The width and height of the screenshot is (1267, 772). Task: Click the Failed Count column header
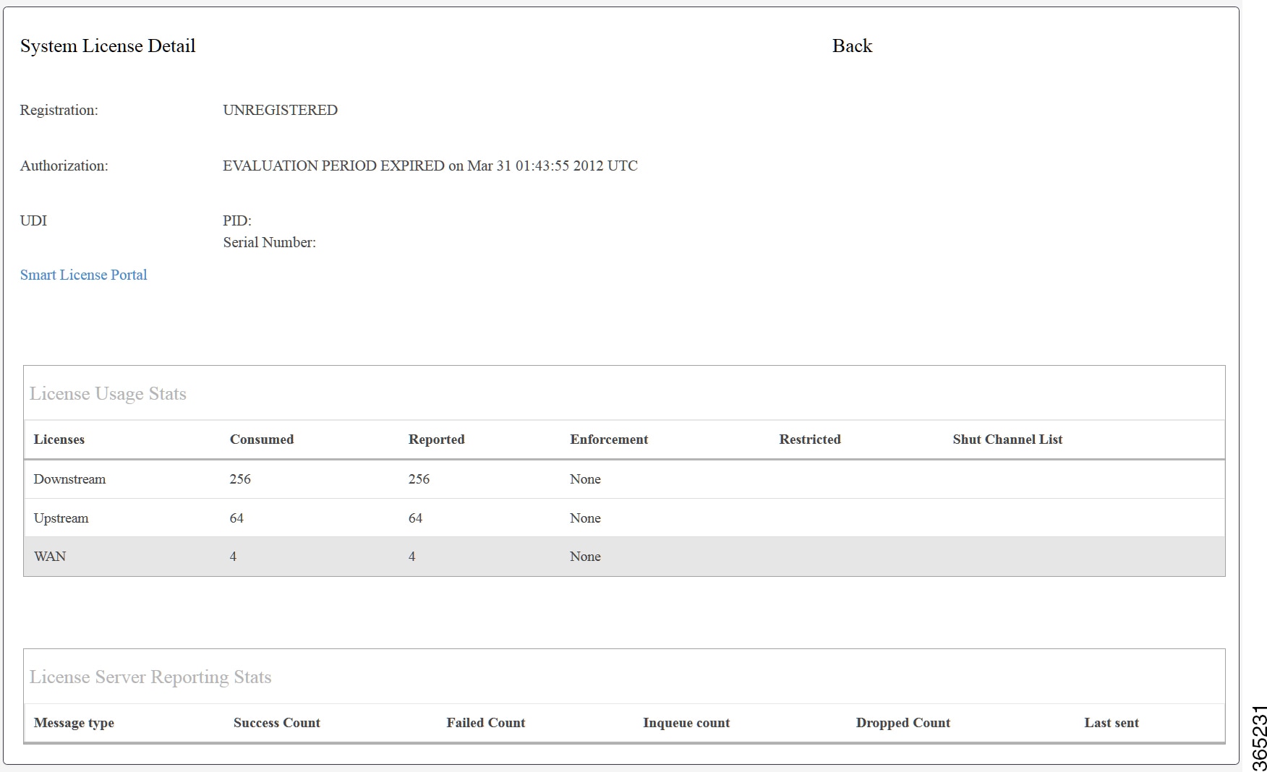[485, 722]
